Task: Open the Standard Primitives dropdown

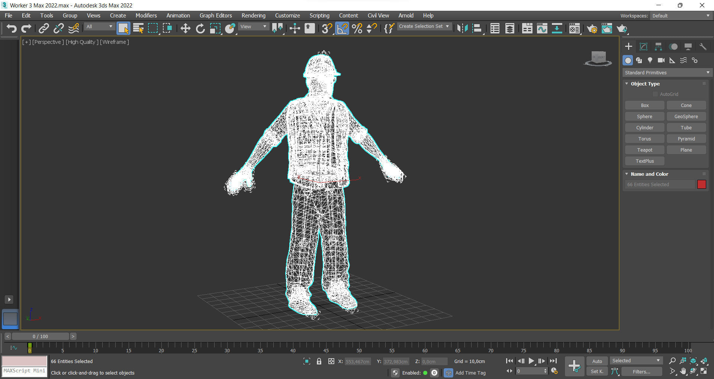Action: [667, 72]
